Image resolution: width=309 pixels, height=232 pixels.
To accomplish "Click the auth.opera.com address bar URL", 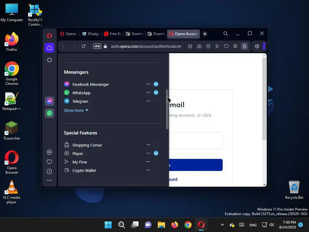I will [x=146, y=46].
